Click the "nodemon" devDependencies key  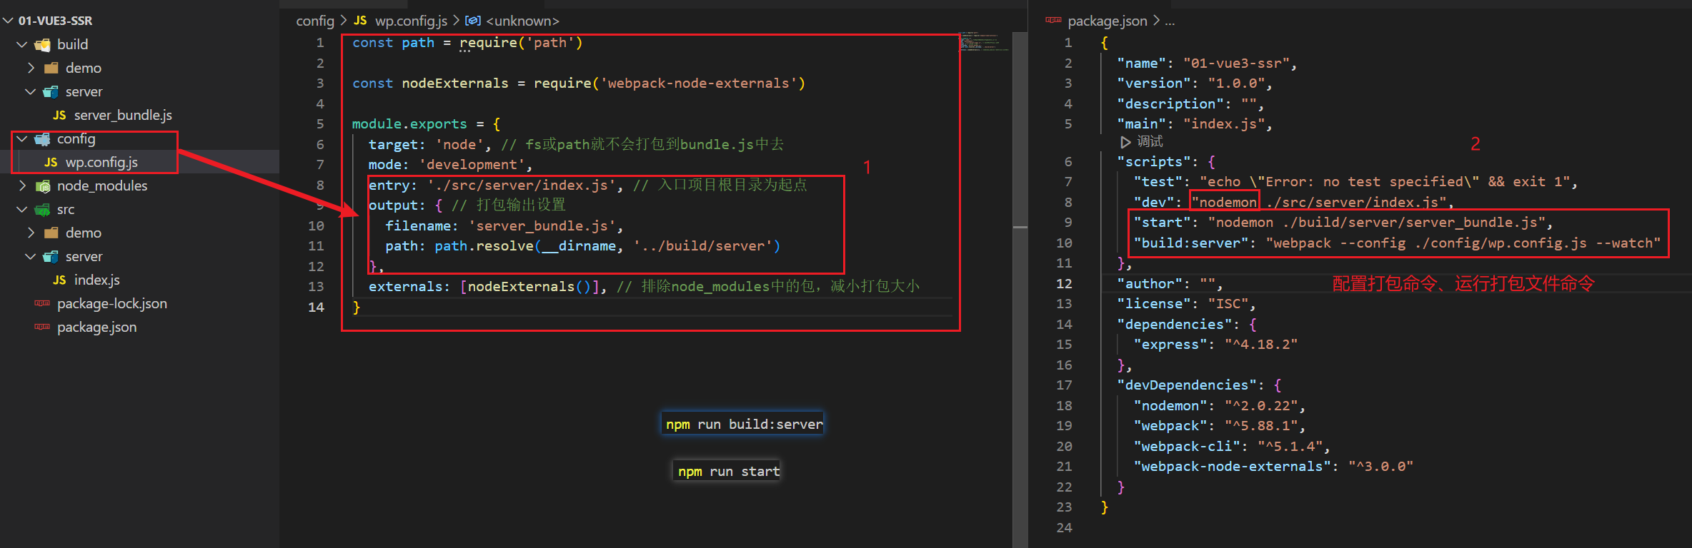point(1170,406)
